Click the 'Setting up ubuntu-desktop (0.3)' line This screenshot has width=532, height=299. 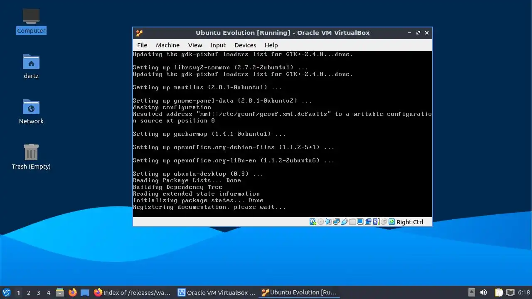(198, 174)
